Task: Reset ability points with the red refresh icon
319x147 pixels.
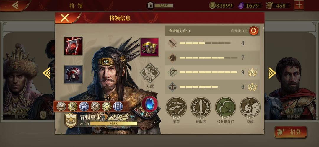Action: pos(254,31)
